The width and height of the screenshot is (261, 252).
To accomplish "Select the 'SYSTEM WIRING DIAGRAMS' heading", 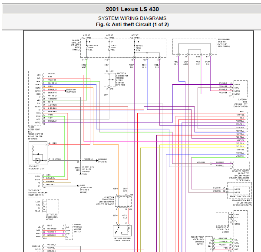I will [x=132, y=18].
